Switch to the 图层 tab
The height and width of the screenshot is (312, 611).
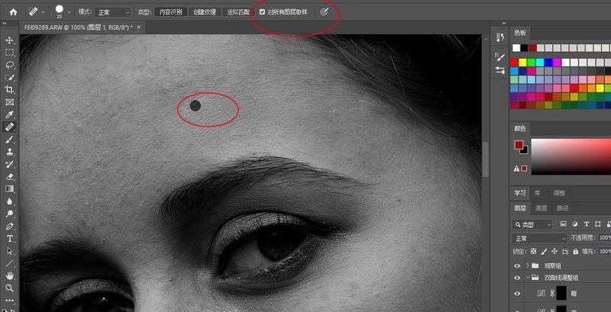coord(520,208)
